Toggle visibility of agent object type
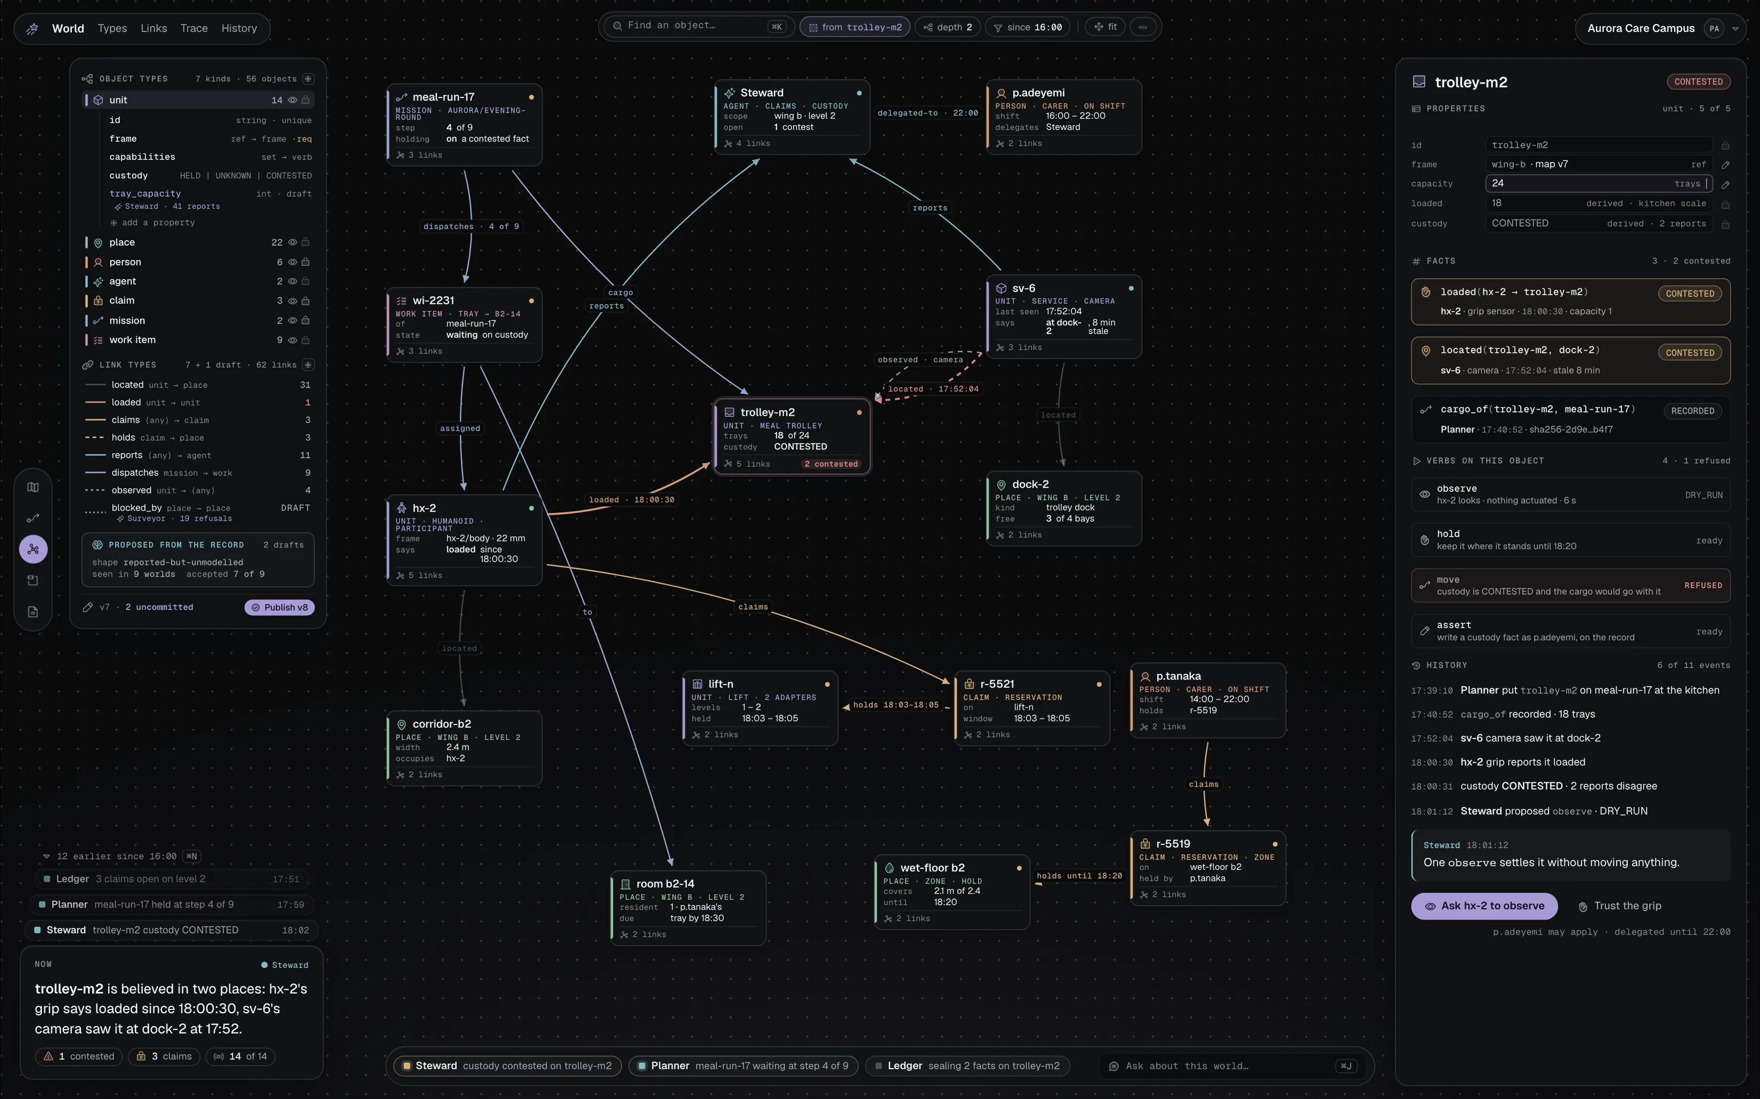The image size is (1760, 1099). click(x=292, y=281)
